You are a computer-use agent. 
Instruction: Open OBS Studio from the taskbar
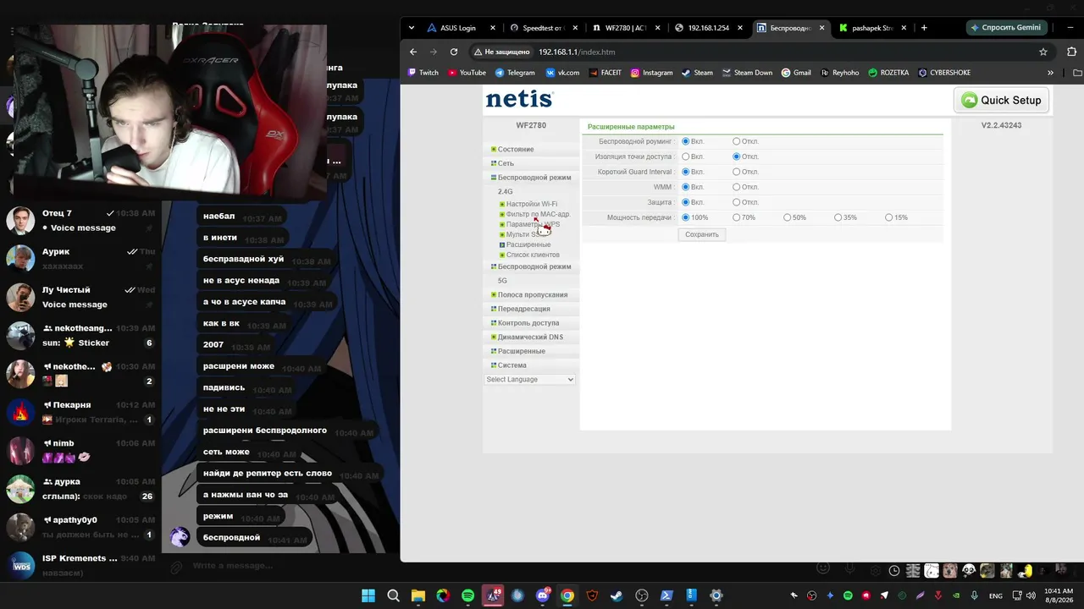click(x=642, y=595)
